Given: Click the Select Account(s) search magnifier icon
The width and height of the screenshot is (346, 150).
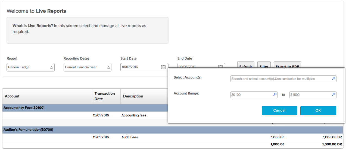Looking at the screenshot, I should pyautogui.click(x=333, y=79).
